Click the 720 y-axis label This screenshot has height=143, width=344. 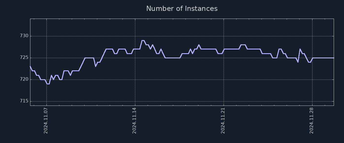point(24,79)
